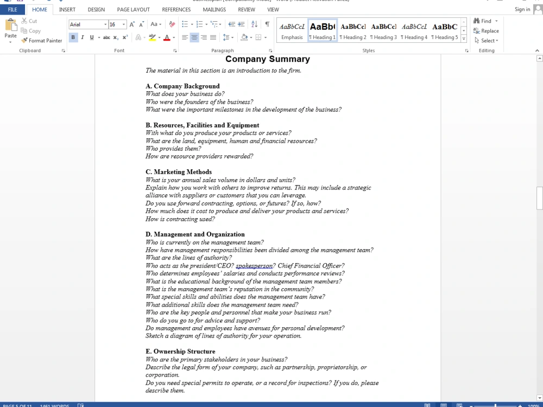Image resolution: width=543 pixels, height=407 pixels.
Task: Apply the Heading 1 style
Action: coord(322,30)
